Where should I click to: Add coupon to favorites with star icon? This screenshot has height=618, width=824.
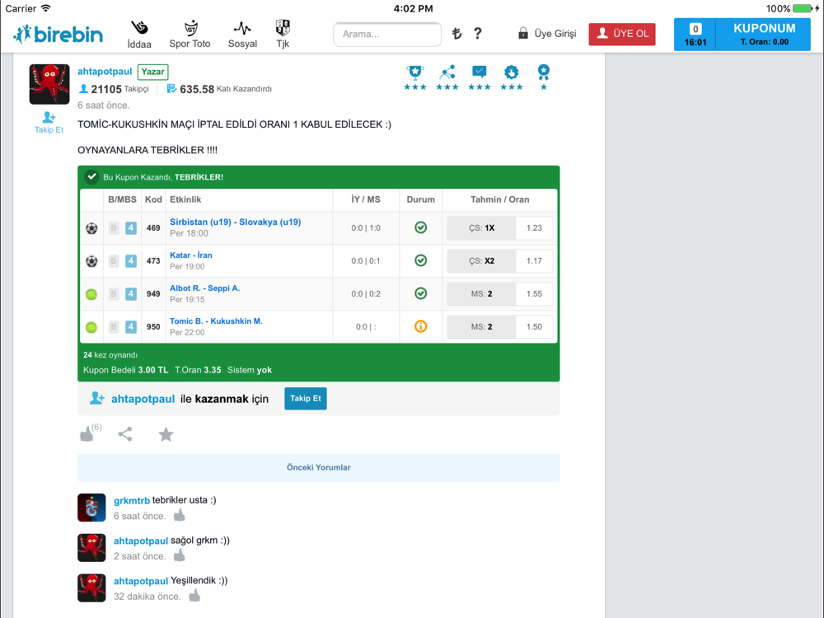(x=166, y=434)
